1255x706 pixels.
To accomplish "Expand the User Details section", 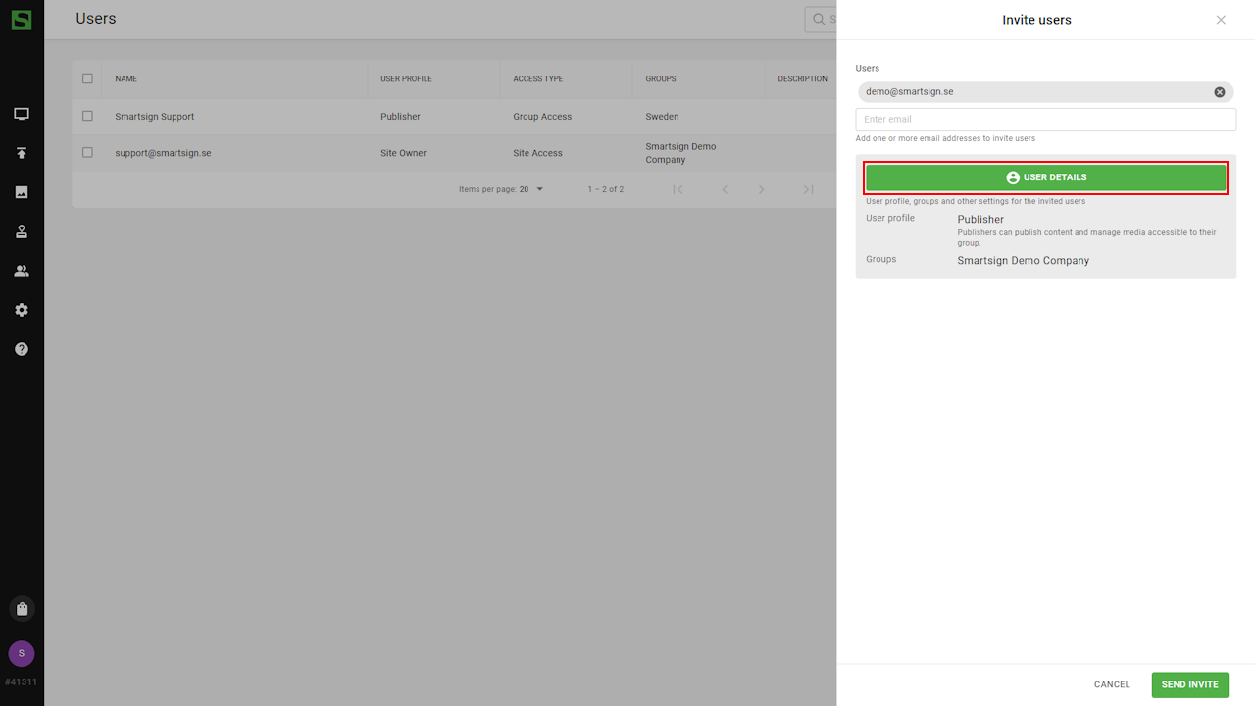I will 1045,177.
